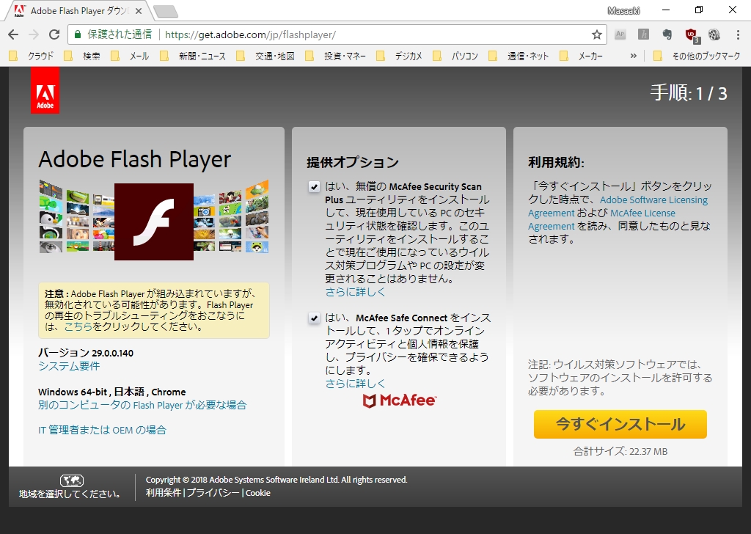
Task: Open the McAfee License Agreement link
Action: 602,219
